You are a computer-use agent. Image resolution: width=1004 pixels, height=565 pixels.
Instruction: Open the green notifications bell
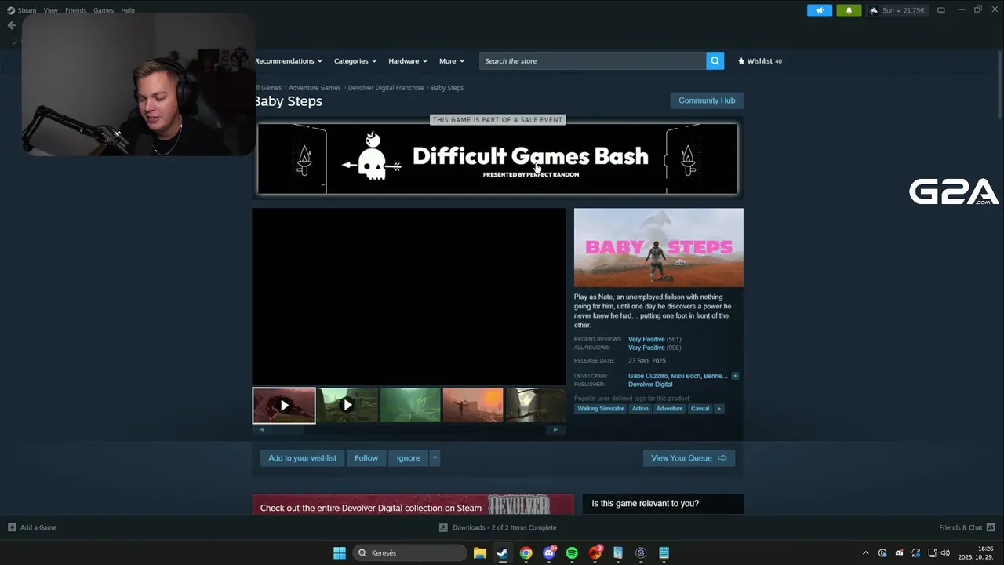[x=849, y=10]
